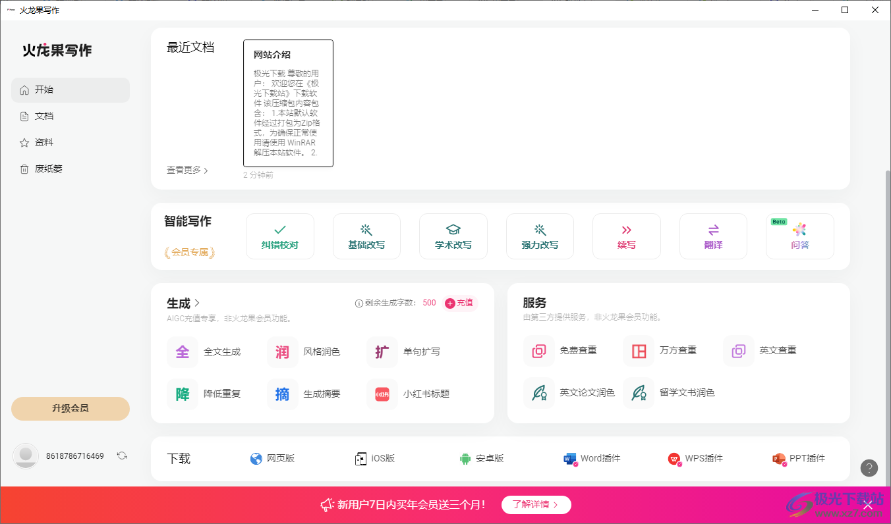Open 留学文书润色 service icon
The width and height of the screenshot is (891, 524).
639,393
